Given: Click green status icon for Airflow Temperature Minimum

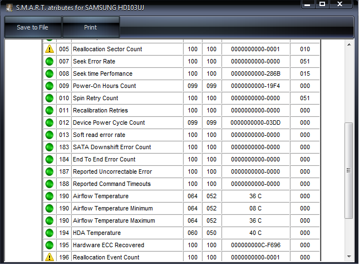Looking at the screenshot, I should [50, 208].
